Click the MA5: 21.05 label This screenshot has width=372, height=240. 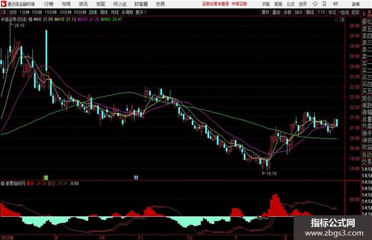coord(43,19)
